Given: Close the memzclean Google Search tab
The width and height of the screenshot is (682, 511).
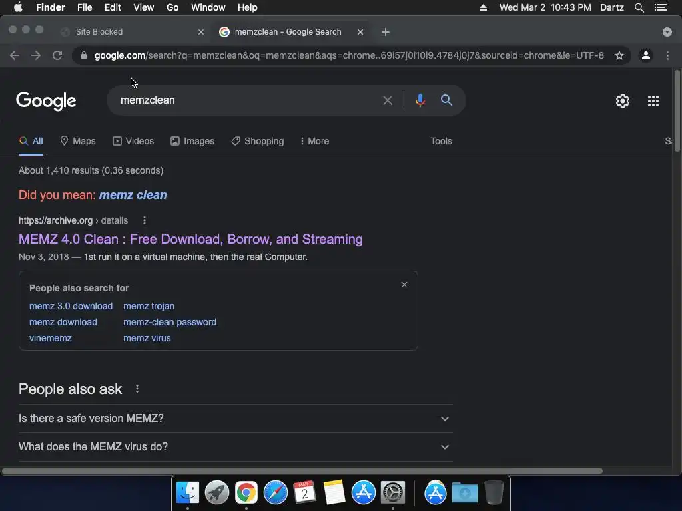Looking at the screenshot, I should click(x=360, y=32).
